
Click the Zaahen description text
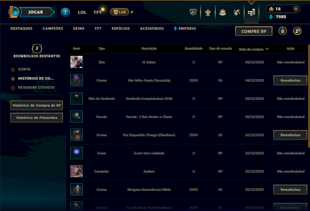click(x=149, y=172)
